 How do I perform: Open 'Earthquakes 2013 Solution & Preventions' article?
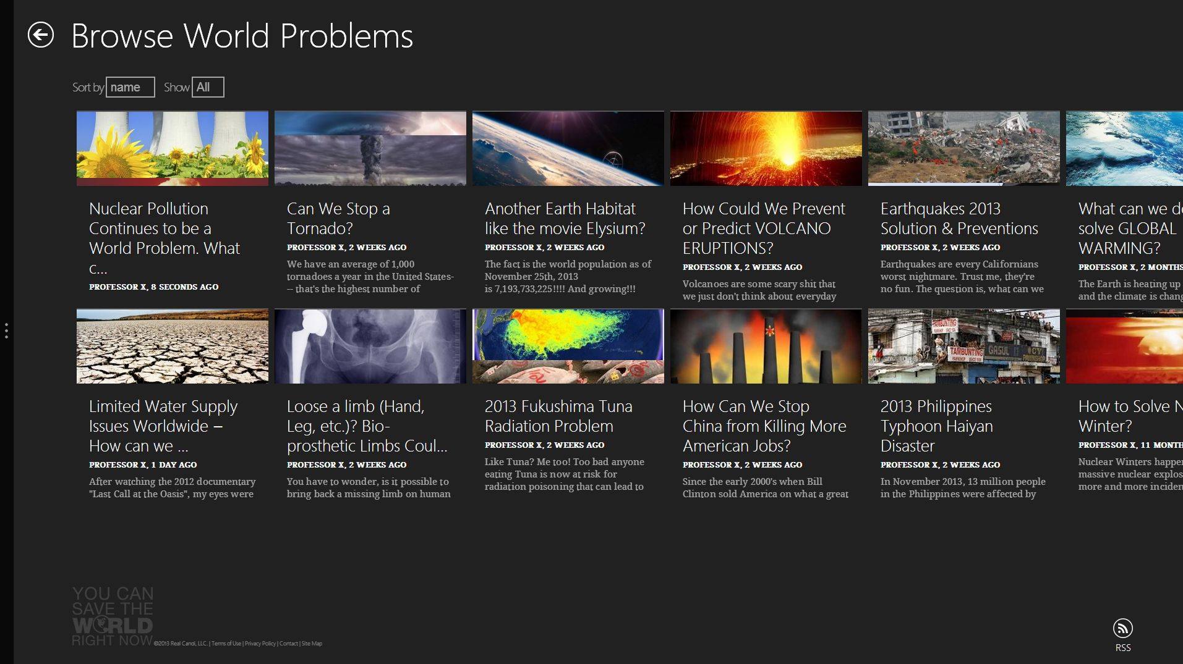(x=959, y=219)
